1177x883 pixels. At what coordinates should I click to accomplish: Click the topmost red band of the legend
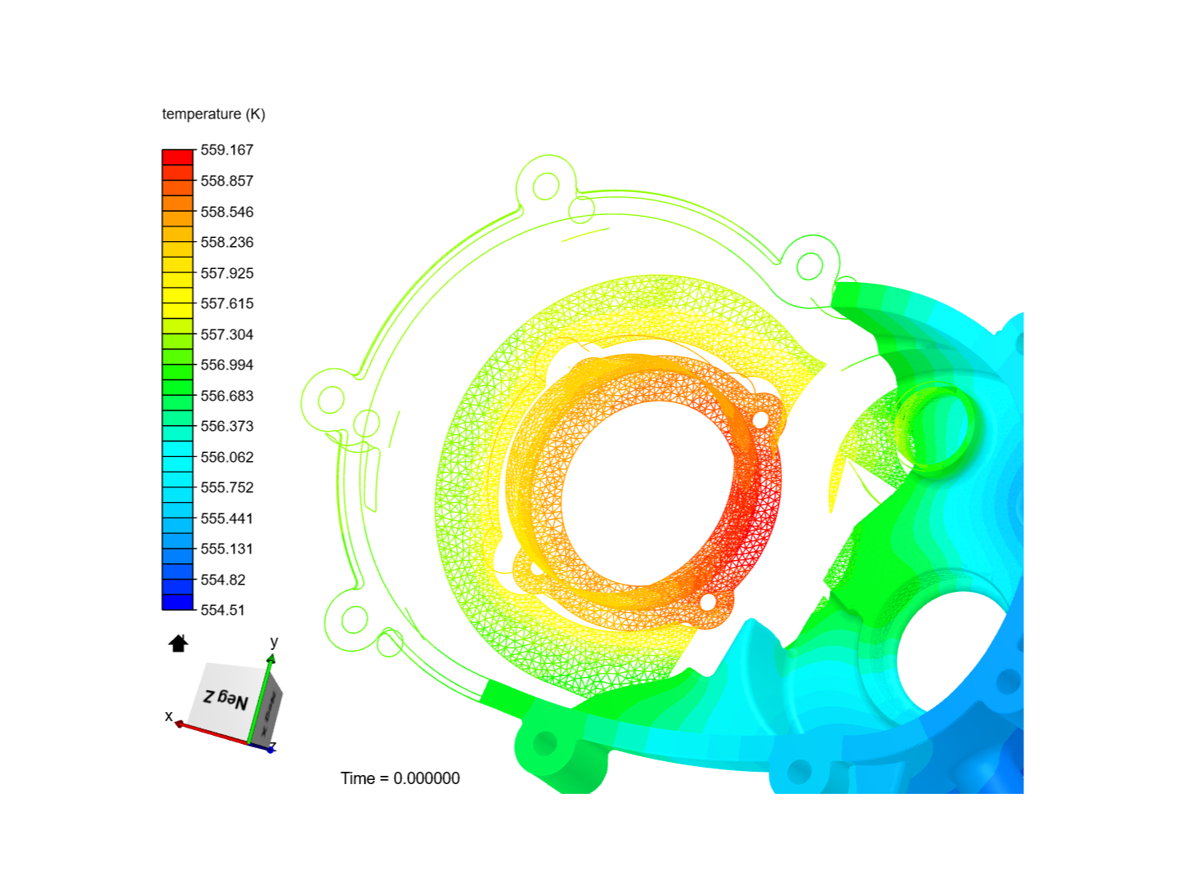point(177,157)
